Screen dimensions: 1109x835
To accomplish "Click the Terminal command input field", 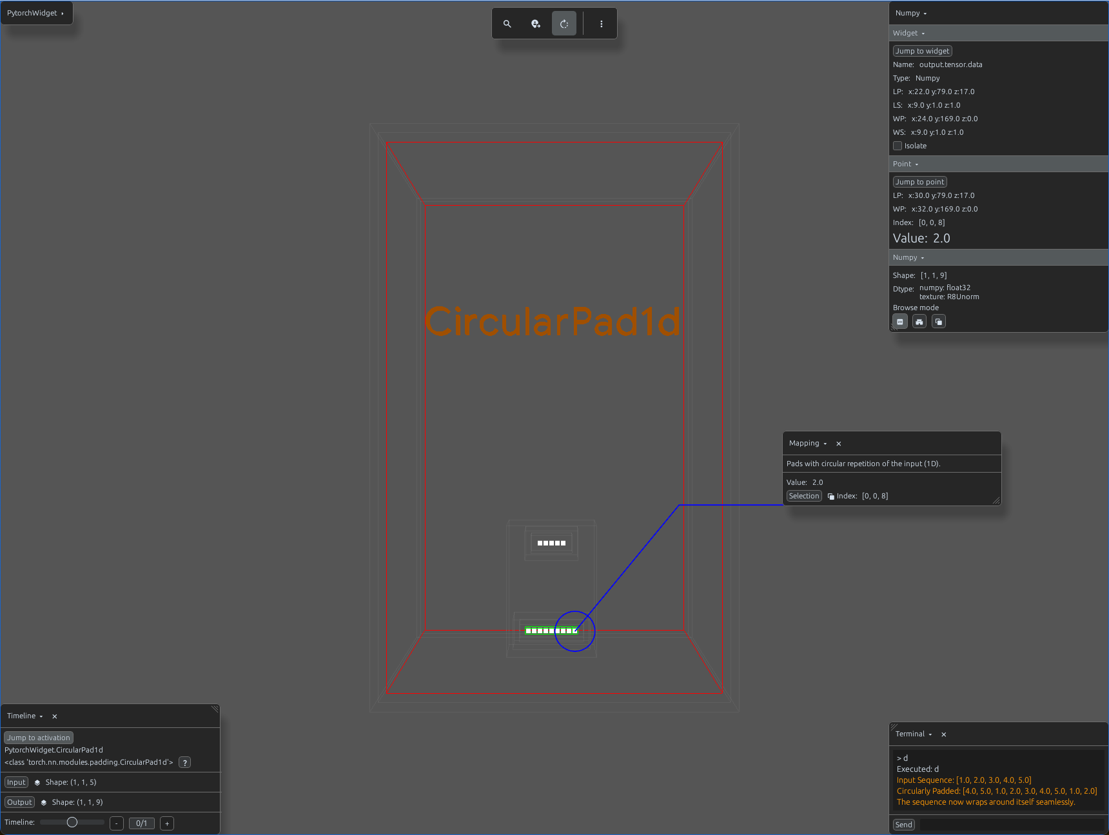I will 1010,825.
